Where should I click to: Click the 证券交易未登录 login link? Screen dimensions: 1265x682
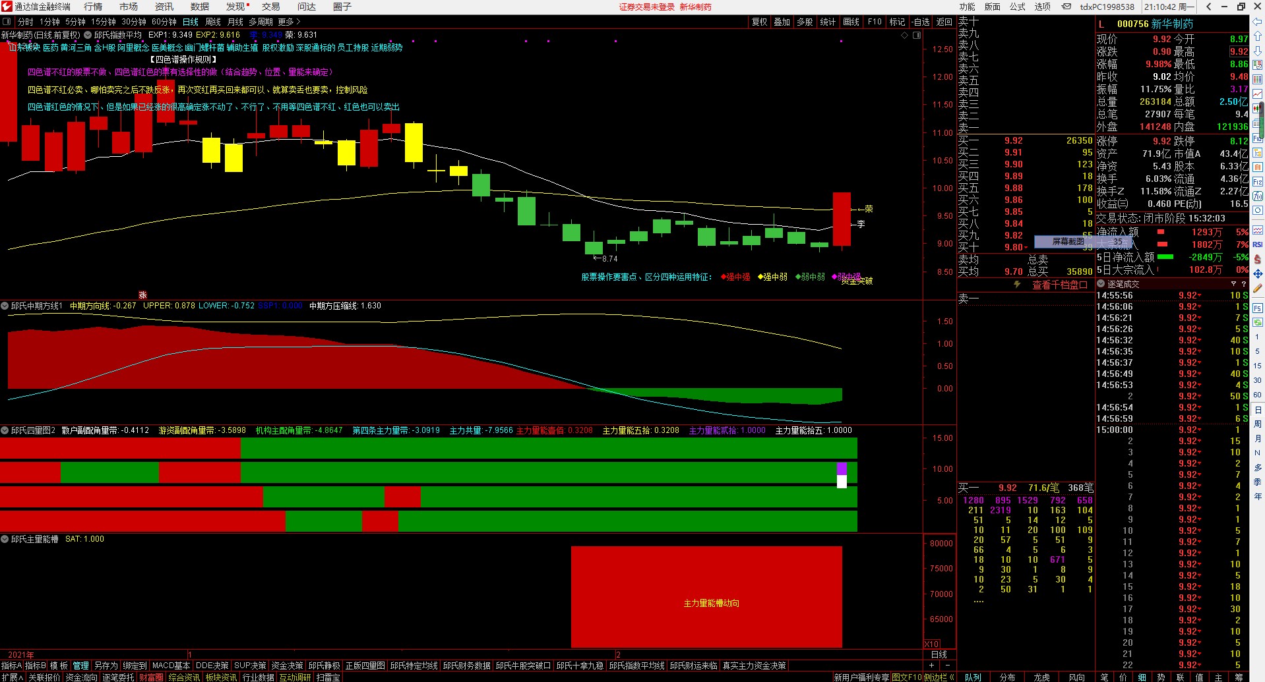[646, 7]
